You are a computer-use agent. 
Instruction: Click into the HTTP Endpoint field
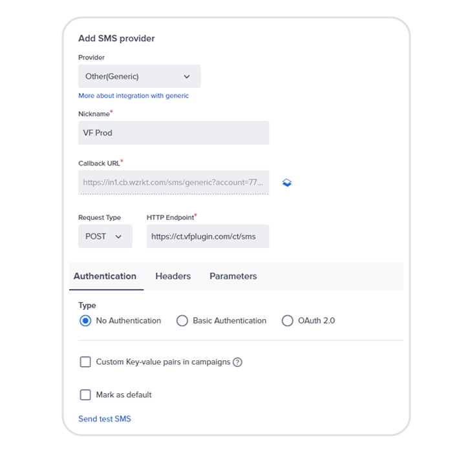(x=208, y=236)
